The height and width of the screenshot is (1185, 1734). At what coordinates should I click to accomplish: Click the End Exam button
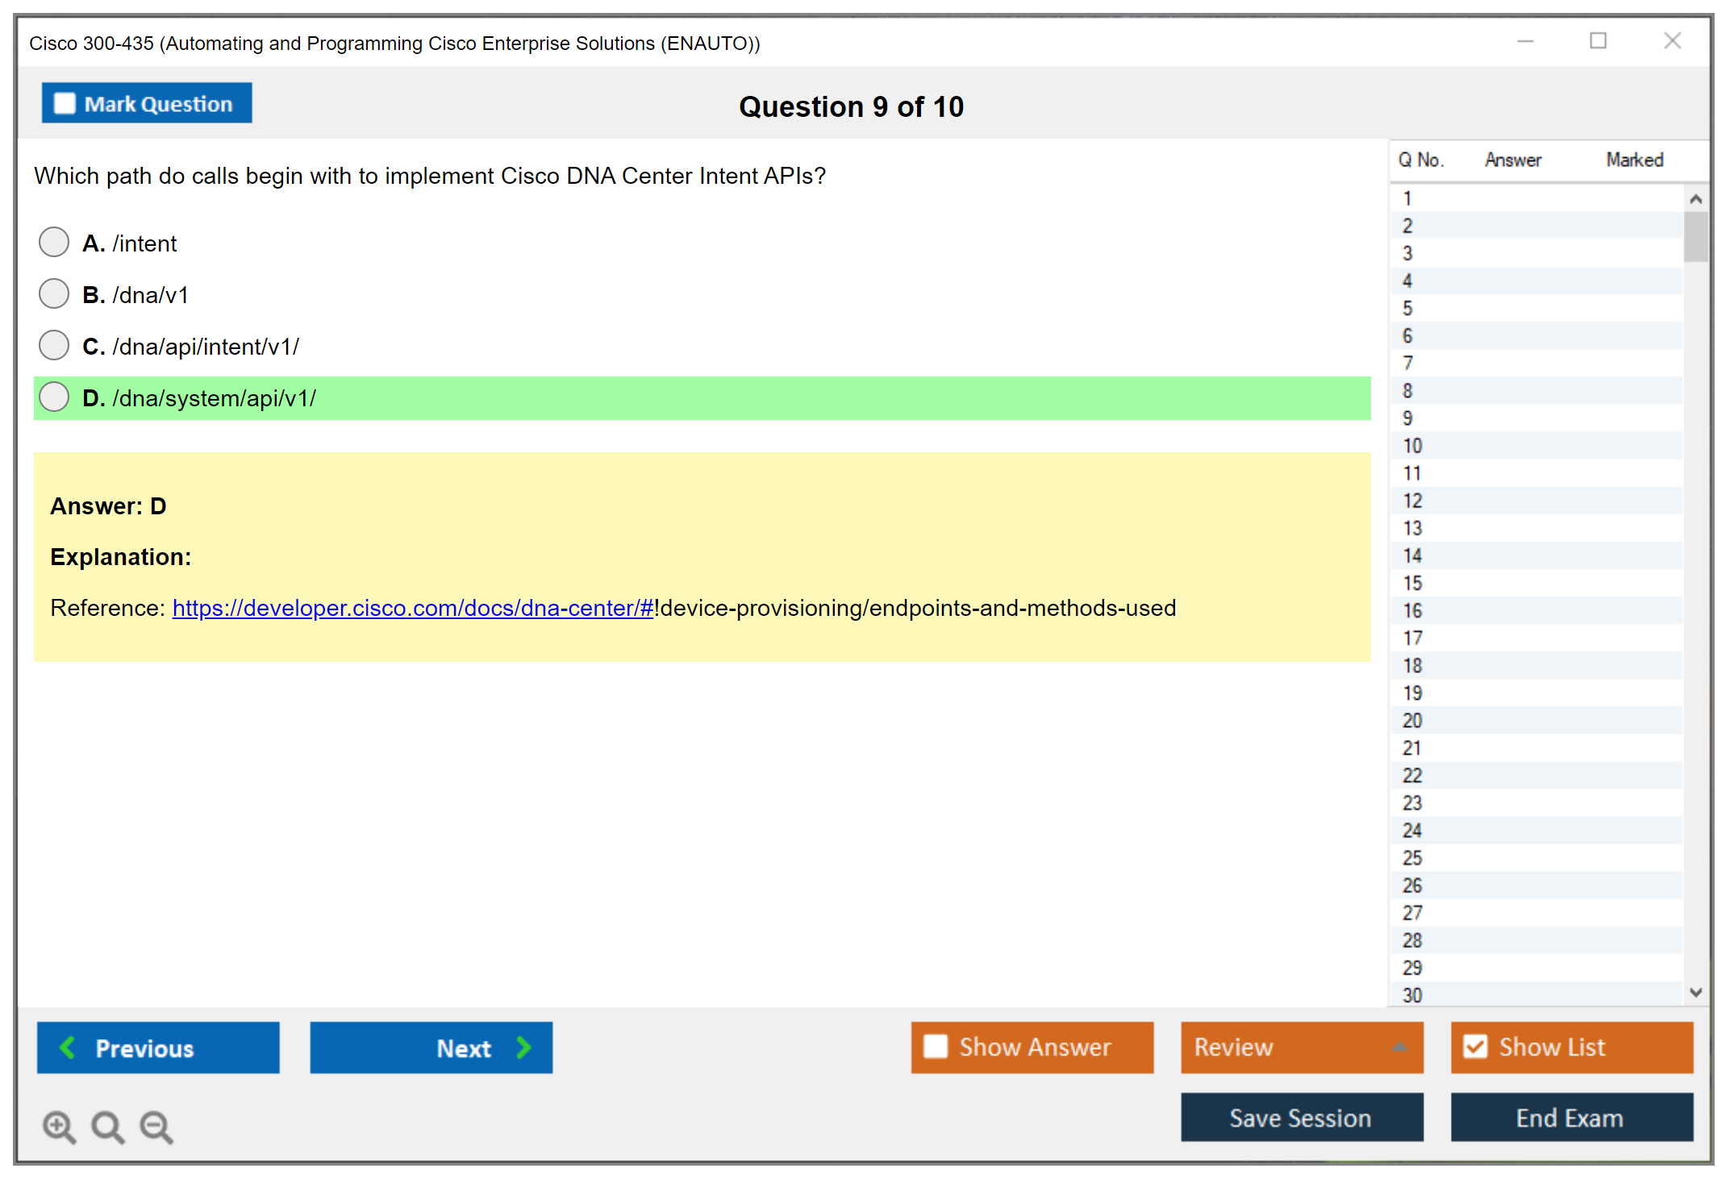click(1570, 1117)
